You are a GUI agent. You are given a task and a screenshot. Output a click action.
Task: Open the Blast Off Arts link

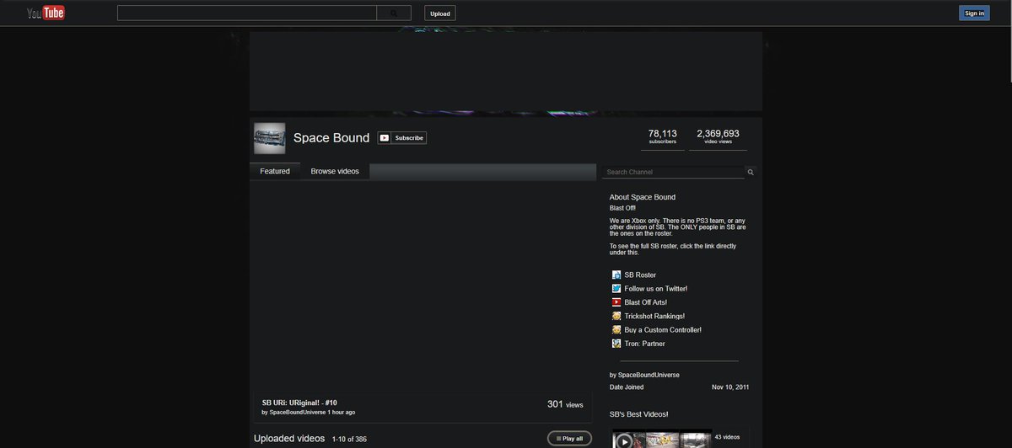646,302
